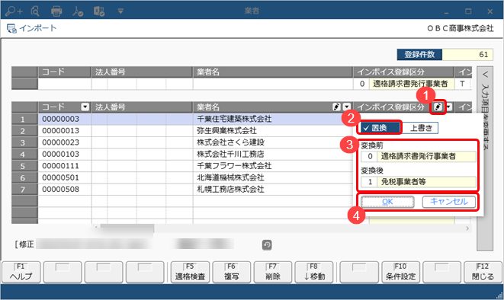Screen dimensions: 504x300
Task: Click the horizontal scrollbar thumb
Action: click(127, 228)
